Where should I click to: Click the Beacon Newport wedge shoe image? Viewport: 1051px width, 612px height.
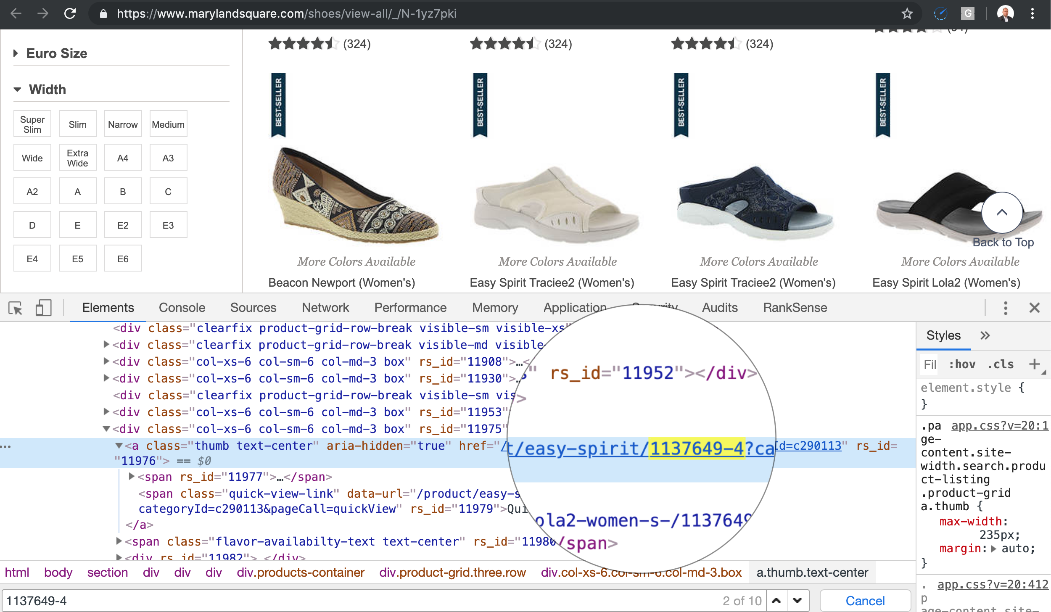(356, 195)
